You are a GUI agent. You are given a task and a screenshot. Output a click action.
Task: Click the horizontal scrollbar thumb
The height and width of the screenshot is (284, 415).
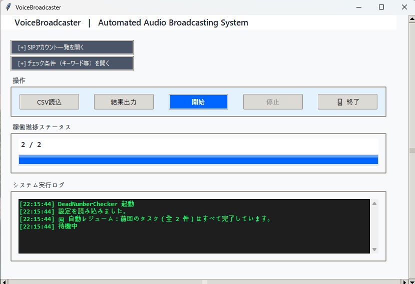coord(204,282)
